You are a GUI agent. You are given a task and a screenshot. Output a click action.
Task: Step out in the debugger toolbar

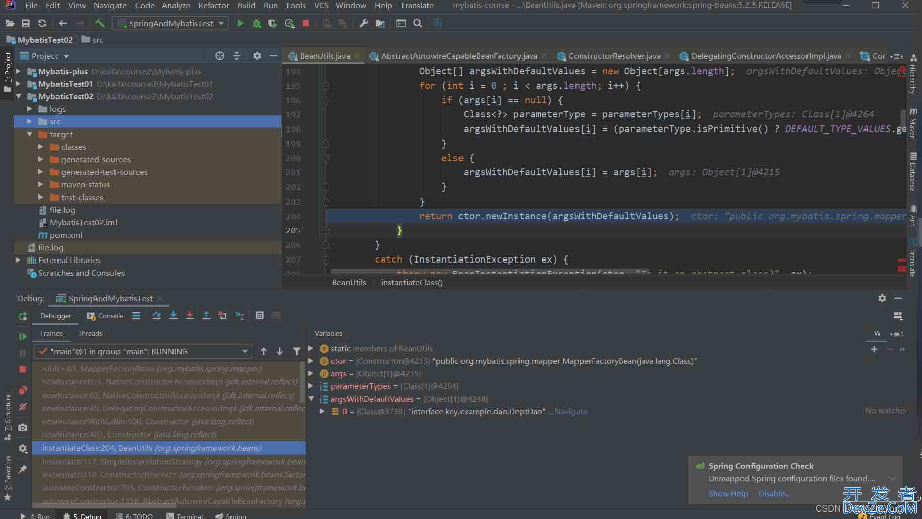point(206,315)
